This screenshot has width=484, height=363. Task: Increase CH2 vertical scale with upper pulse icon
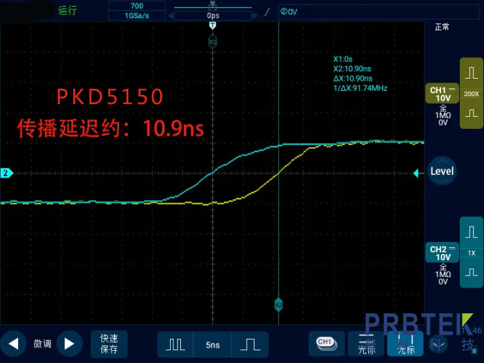[x=471, y=231]
